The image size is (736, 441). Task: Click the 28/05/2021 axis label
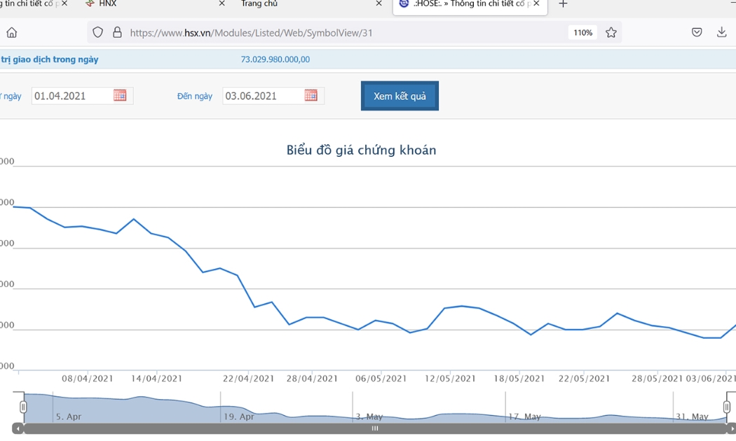click(657, 379)
